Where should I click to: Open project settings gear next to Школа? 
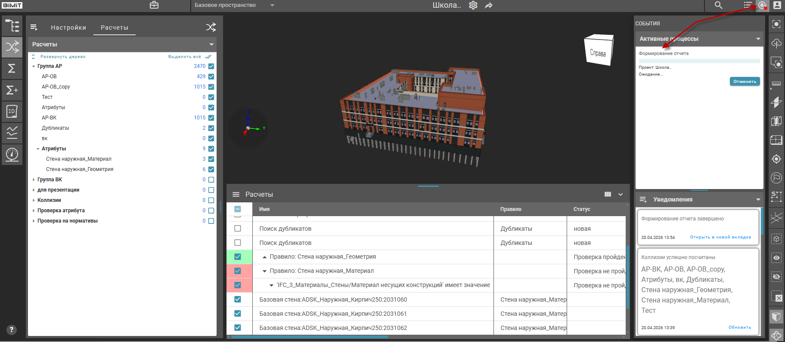(x=473, y=5)
